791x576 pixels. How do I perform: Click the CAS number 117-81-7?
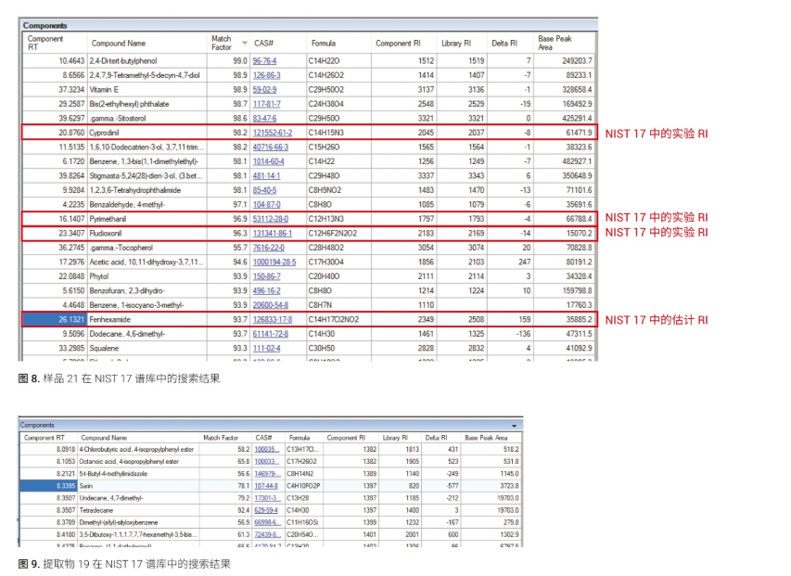pyautogui.click(x=266, y=104)
